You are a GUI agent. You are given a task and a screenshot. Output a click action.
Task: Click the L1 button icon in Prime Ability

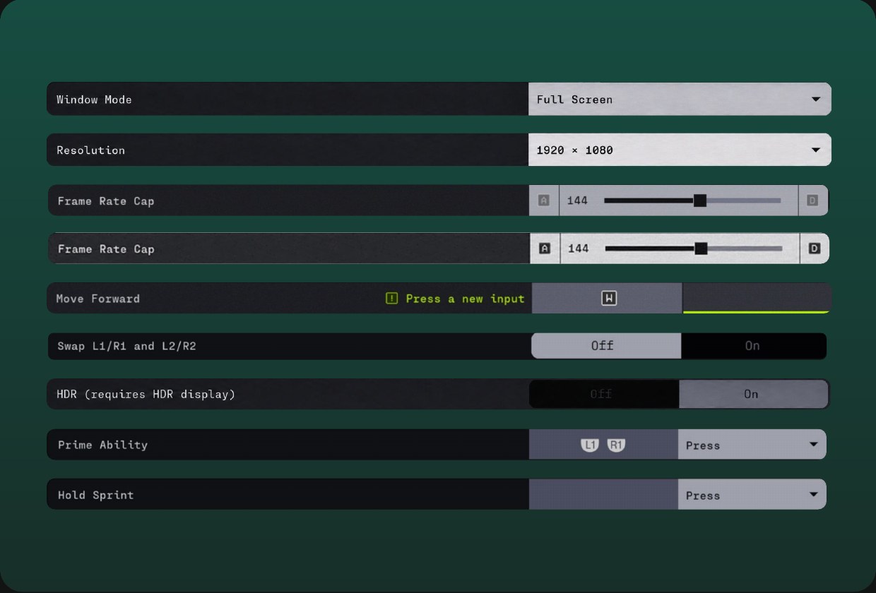click(590, 445)
